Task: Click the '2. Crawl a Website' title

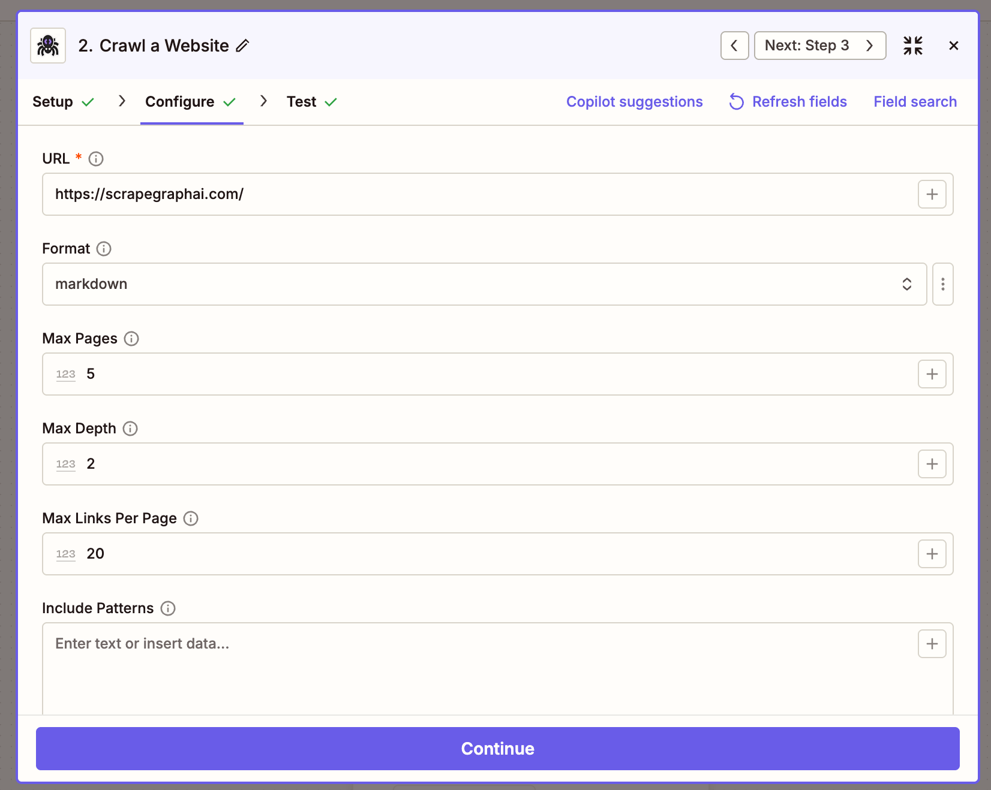Action: (x=154, y=46)
